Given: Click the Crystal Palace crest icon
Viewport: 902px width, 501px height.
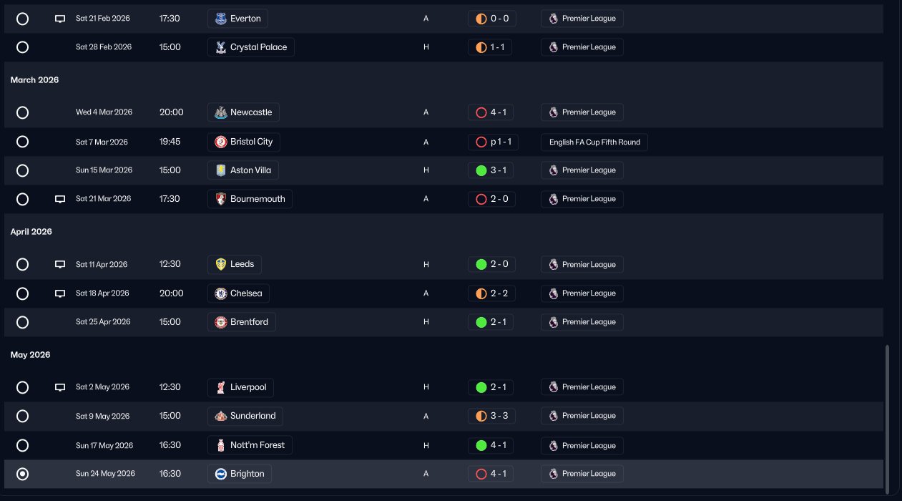Looking at the screenshot, I should click(x=221, y=47).
